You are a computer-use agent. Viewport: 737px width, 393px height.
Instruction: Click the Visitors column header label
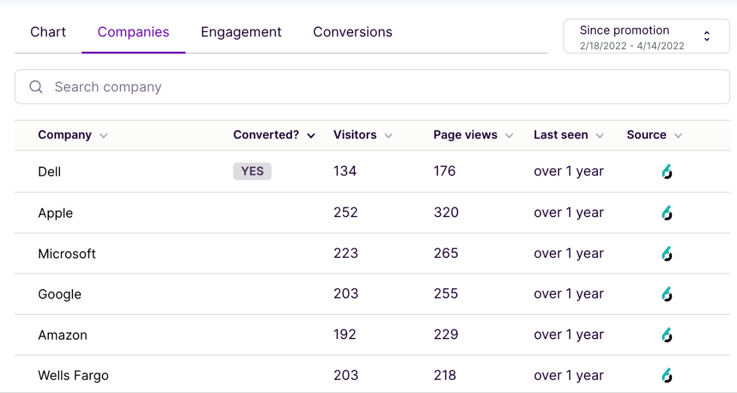355,135
